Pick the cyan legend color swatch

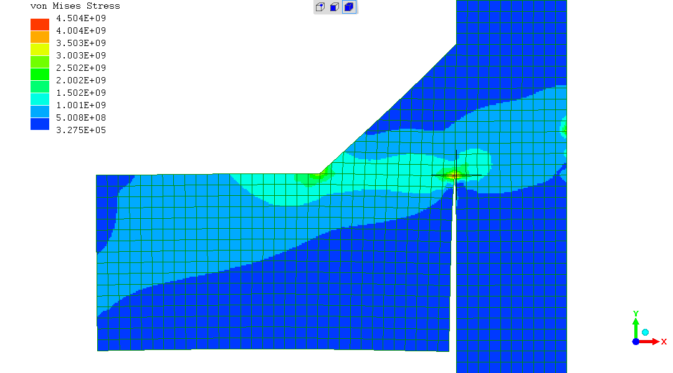click(40, 99)
